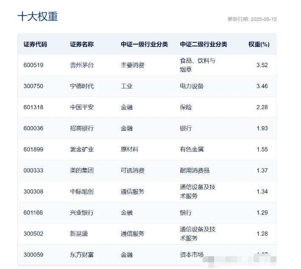Select stock code 000333

click(x=33, y=170)
